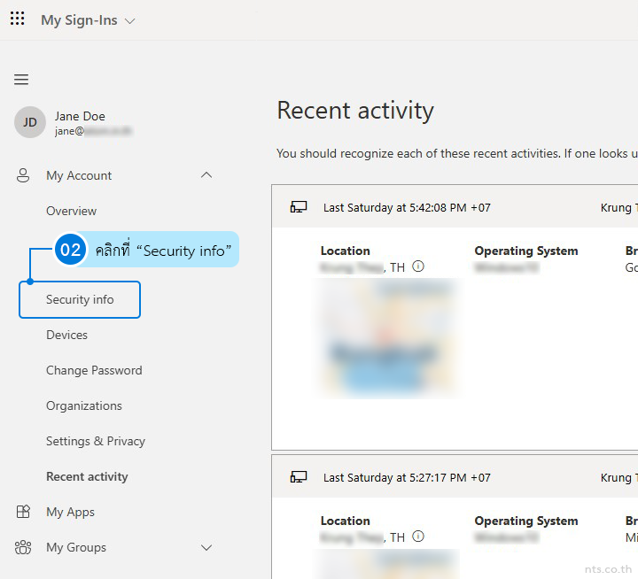The width and height of the screenshot is (638, 579).
Task: Click device icon for 5:42:08 PM activity
Action: (x=299, y=207)
